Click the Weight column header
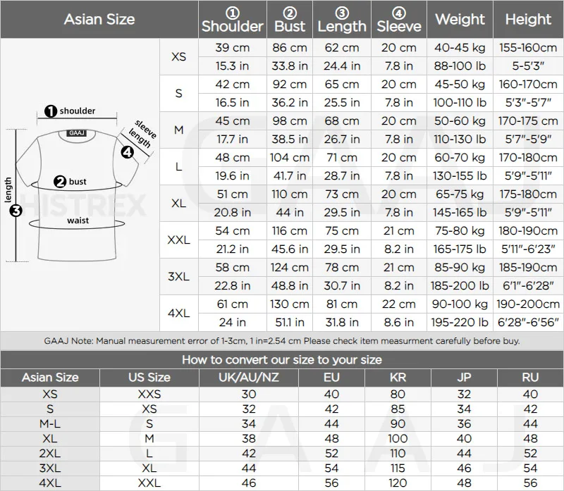Screen dimensions: 564x491 point(460,19)
